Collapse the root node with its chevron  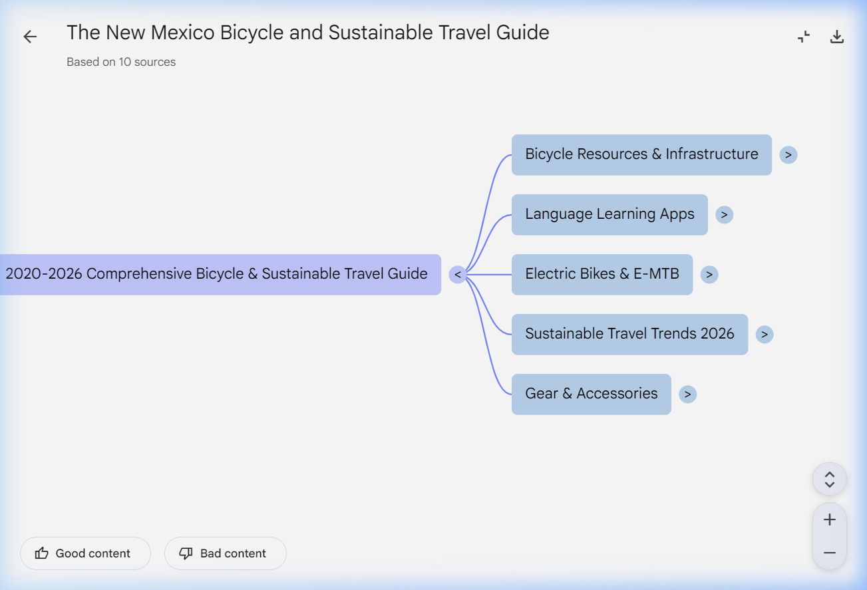457,275
